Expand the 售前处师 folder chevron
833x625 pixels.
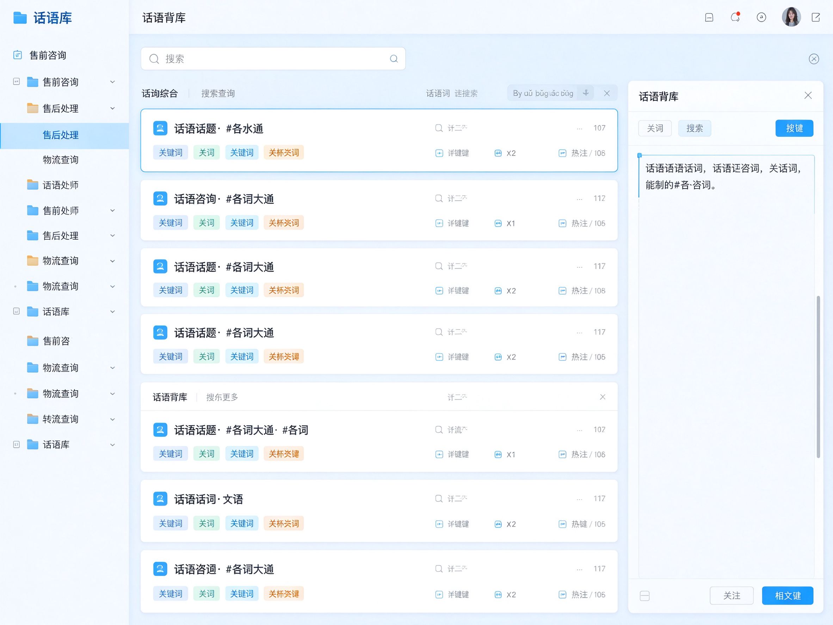click(112, 210)
